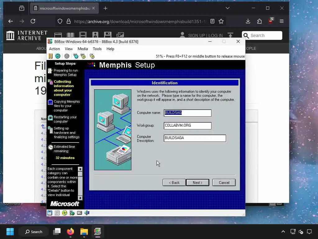Click the archive.org URL address bar
Image resolution: width=318 pixels, height=239 pixels.
tap(140, 21)
